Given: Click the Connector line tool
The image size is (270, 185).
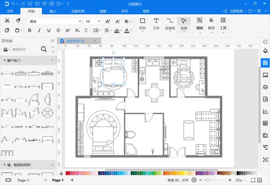Looking at the screenshot, I should tap(170, 24).
